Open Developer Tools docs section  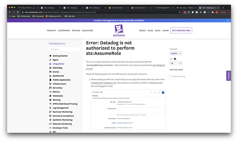pos(60,128)
